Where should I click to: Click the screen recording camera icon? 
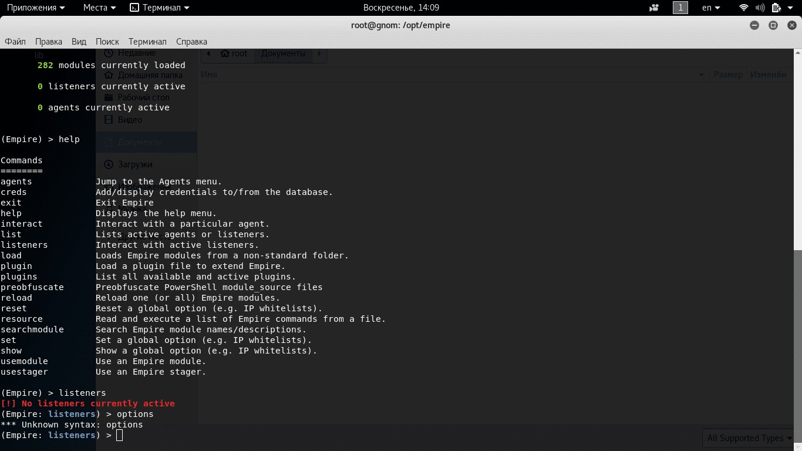(x=654, y=8)
